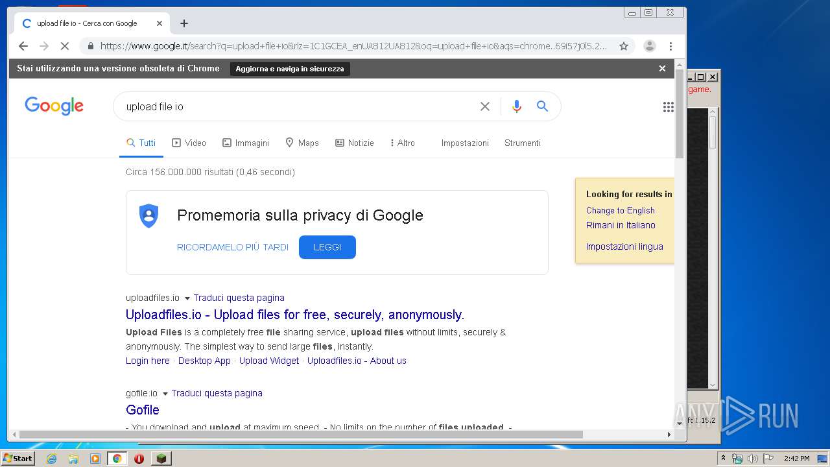
Task: Open 'Impostazioni lingua' link
Action: coord(624,246)
